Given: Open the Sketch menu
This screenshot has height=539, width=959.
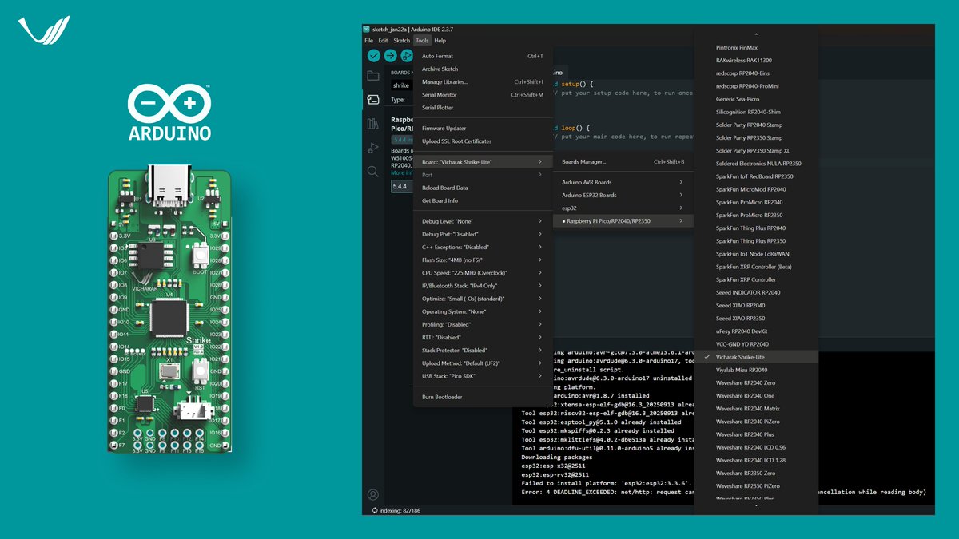Looking at the screenshot, I should pos(401,40).
